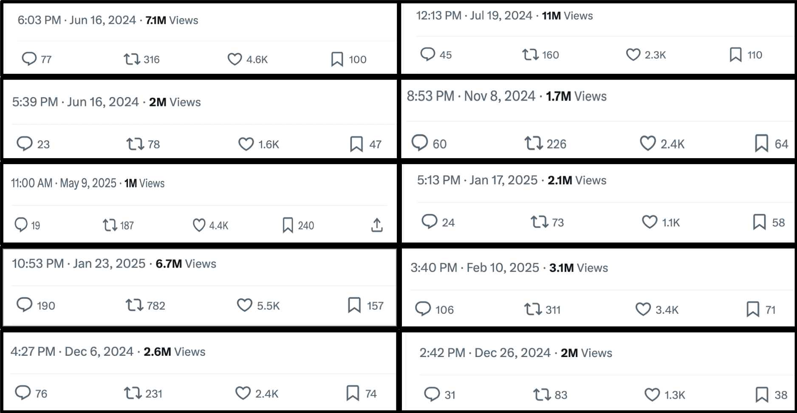Click the 6.7M Views link
Image resolution: width=797 pixels, height=413 pixels.
click(x=186, y=264)
